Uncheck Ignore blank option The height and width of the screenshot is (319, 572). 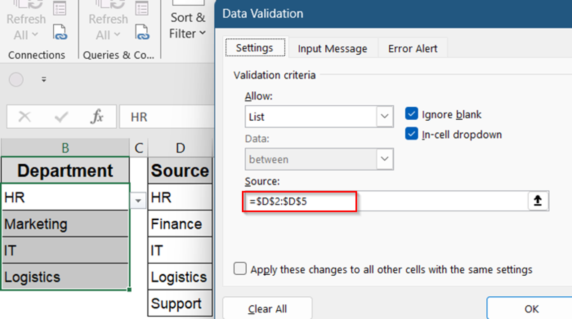click(411, 114)
